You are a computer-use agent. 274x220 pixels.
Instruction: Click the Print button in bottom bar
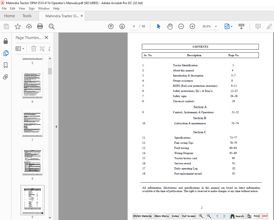click(253, 216)
